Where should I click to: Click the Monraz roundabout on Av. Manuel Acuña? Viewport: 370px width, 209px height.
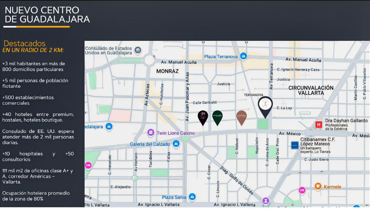pyautogui.click(x=149, y=60)
